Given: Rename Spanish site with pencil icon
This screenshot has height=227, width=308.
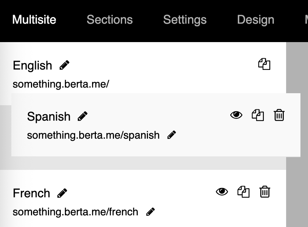Looking at the screenshot, I should 83,116.
